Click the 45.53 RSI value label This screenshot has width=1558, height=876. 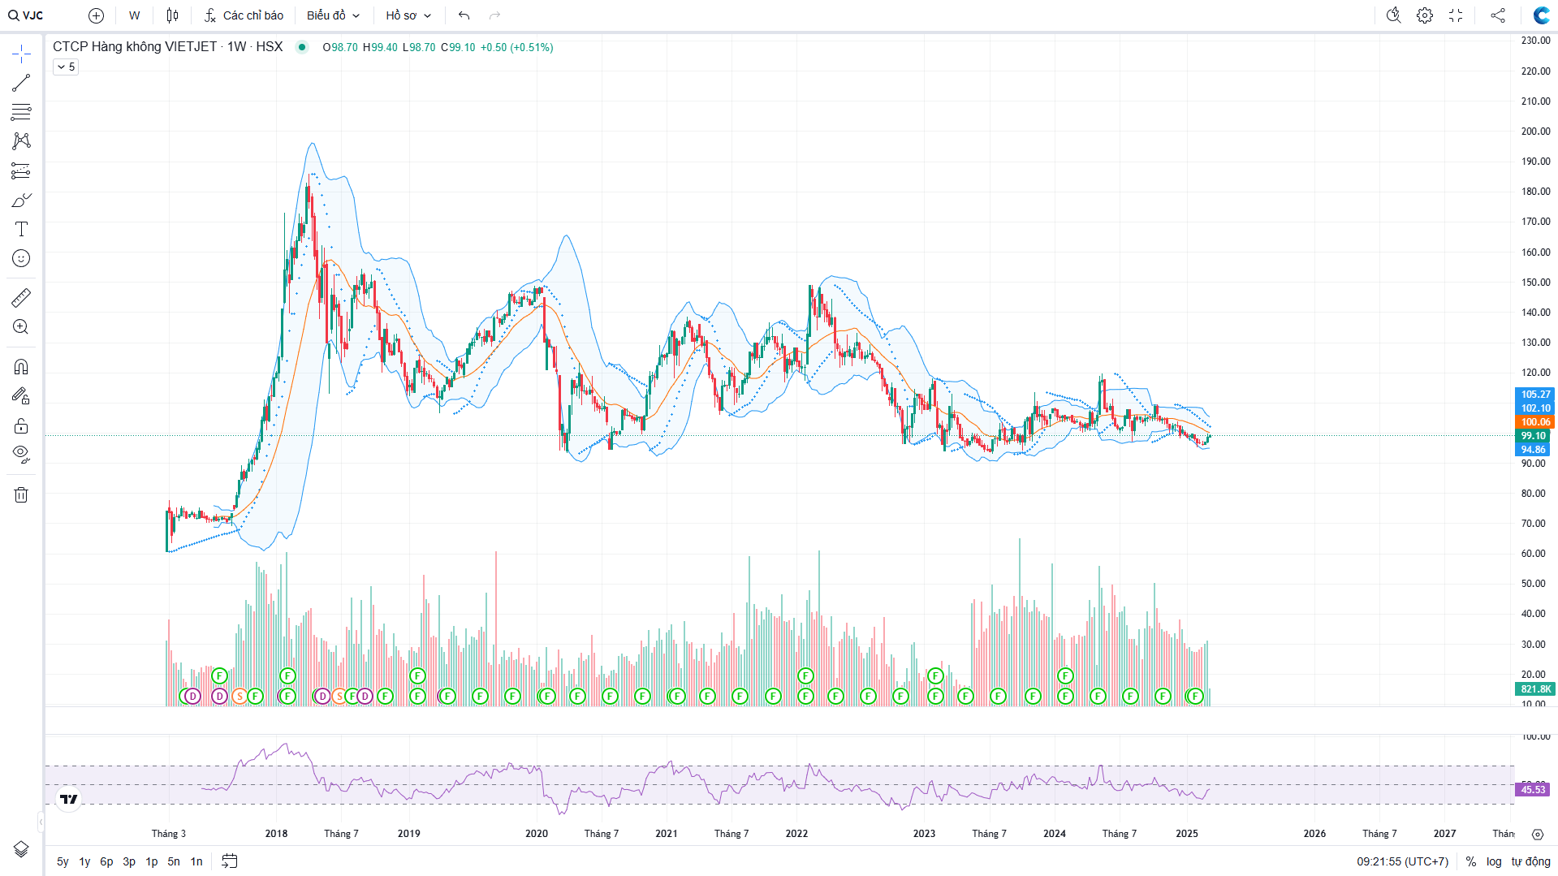(x=1533, y=790)
